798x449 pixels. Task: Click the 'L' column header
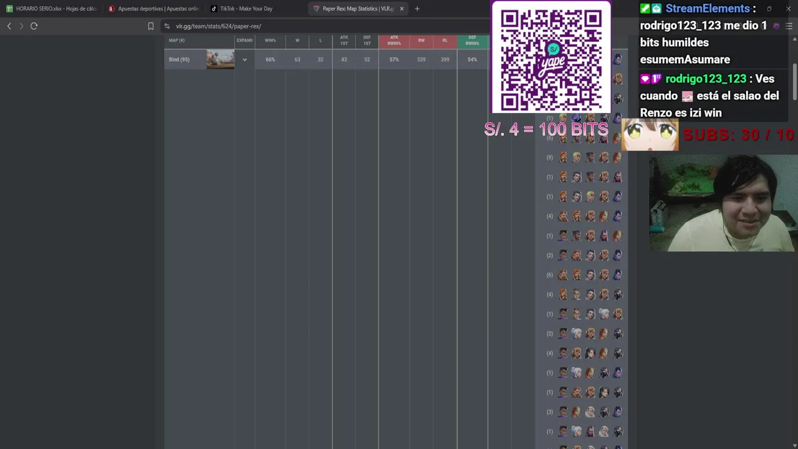320,41
